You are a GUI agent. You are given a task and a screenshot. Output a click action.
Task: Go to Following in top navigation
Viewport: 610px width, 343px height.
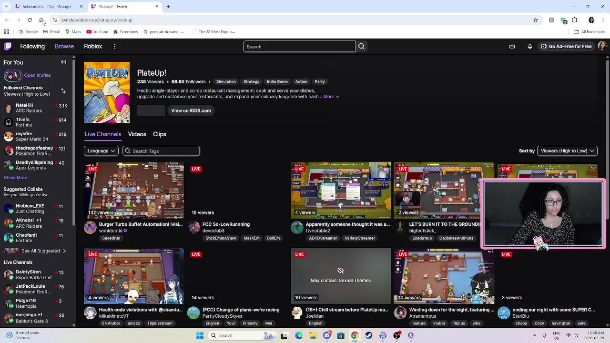[32, 46]
